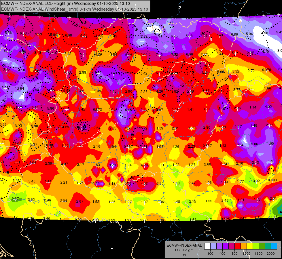The width and height of the screenshot is (282, 259).
Task: Click the WindShear 0-1km title line
Action: pos(74,9)
